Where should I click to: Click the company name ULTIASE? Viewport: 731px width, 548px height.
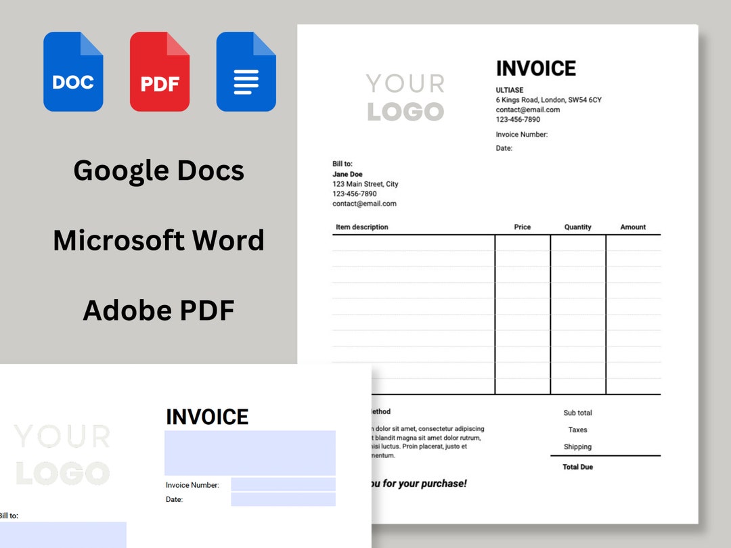point(510,90)
